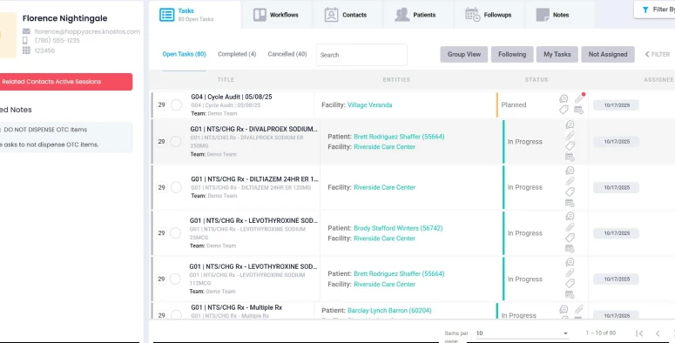This screenshot has height=343, width=675.
Task: Tick the completion circle for DIVALPROEX SODIUM task
Action: [176, 142]
